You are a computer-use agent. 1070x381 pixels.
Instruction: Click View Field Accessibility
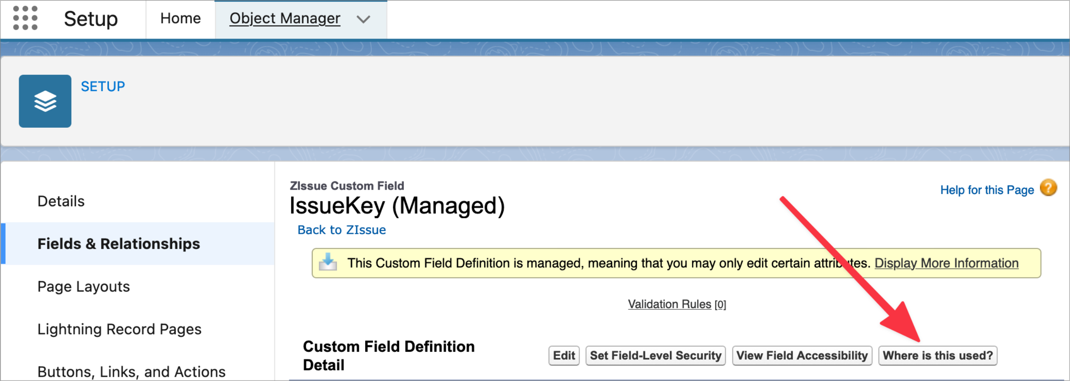[801, 355]
